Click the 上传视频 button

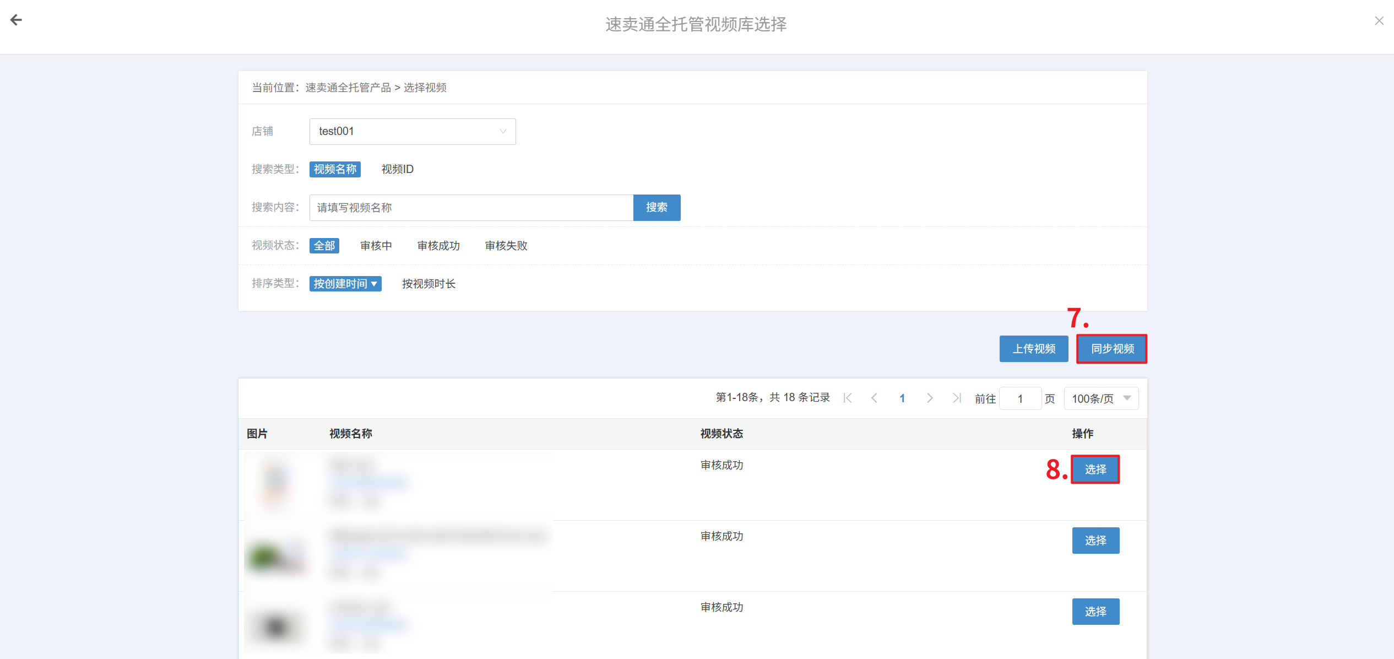pyautogui.click(x=1033, y=349)
